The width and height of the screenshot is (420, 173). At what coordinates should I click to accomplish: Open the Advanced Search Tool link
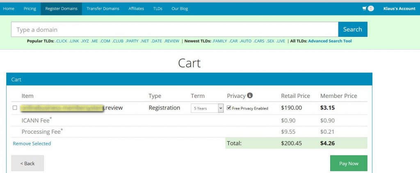(330, 41)
